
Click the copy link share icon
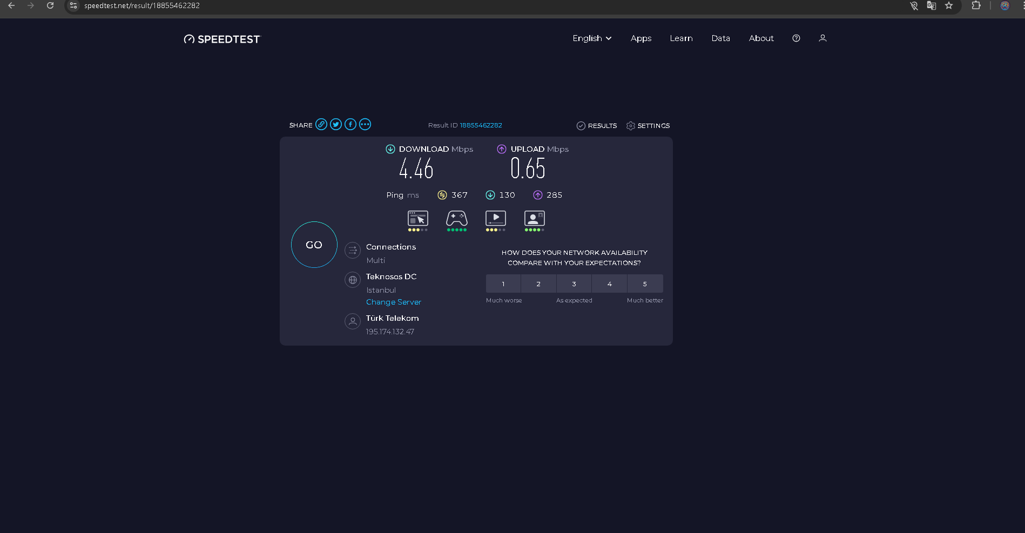click(321, 125)
